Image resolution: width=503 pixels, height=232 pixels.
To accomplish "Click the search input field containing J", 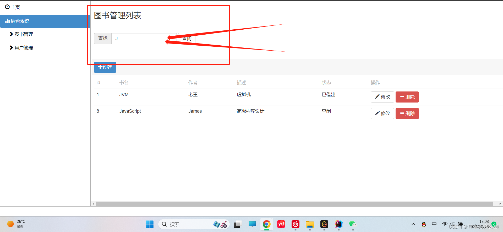I will pos(144,39).
